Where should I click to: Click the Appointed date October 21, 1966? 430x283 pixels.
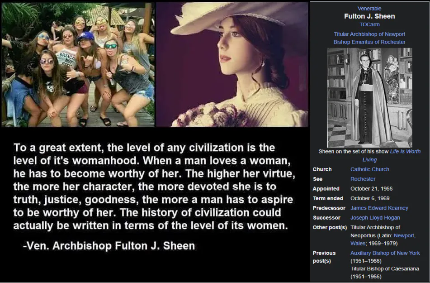pos(371,189)
